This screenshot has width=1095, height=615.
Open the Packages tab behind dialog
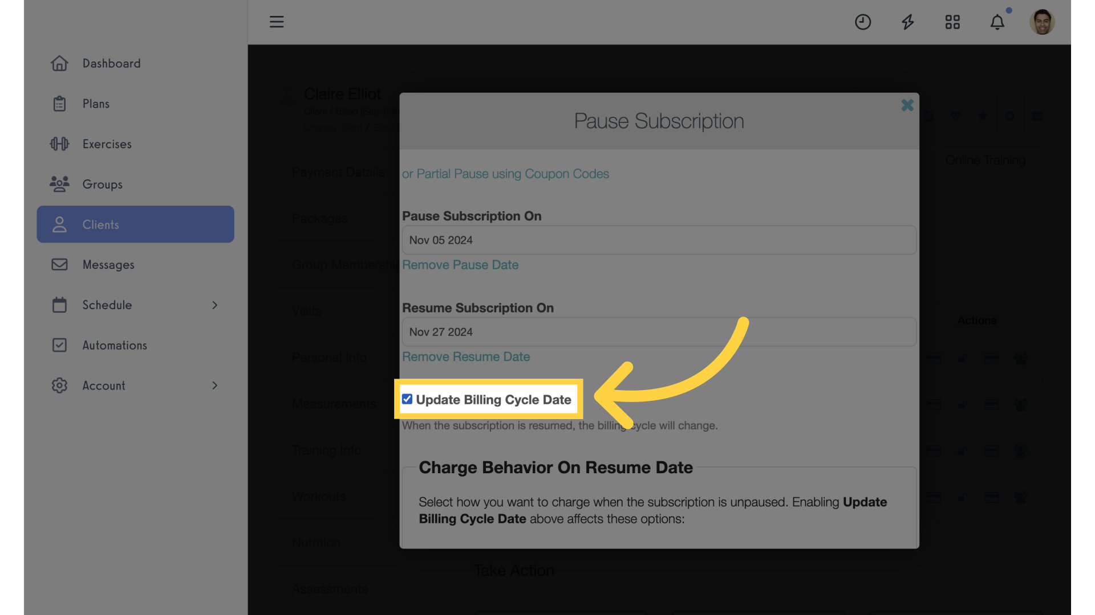pyautogui.click(x=320, y=219)
